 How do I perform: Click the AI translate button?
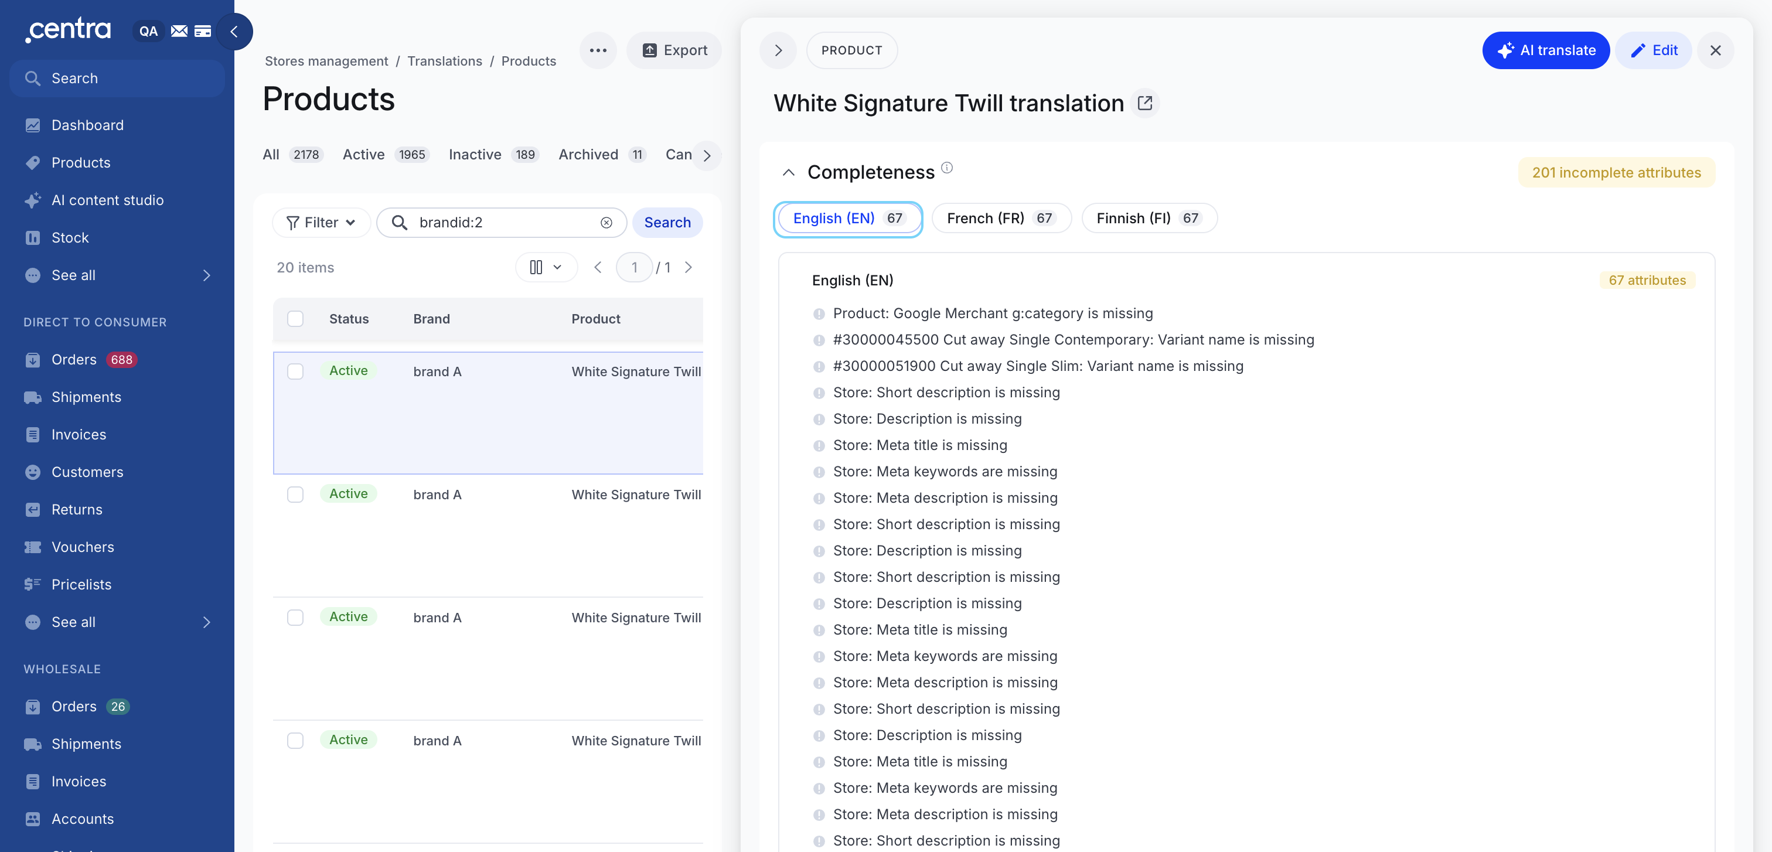[x=1546, y=50]
